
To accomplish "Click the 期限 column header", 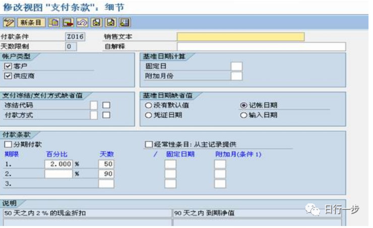I will (x=12, y=154).
